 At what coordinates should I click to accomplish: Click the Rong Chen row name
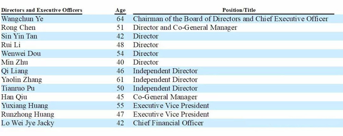tap(19, 28)
